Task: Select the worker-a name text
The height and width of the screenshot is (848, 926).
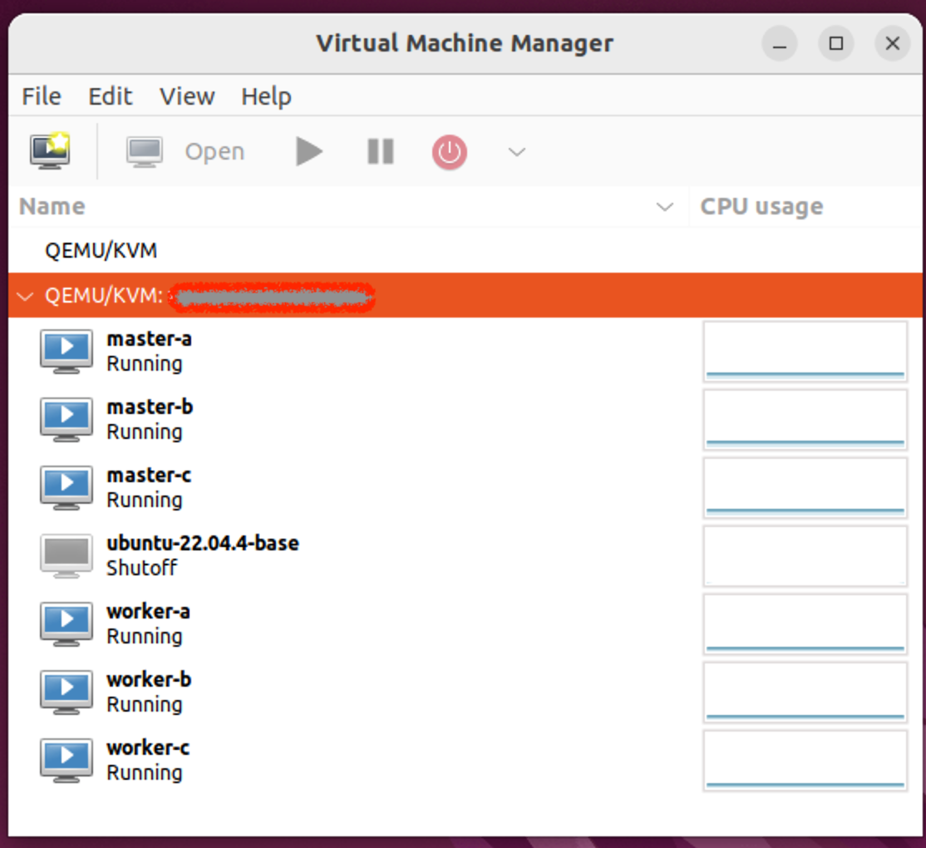Action: coord(148,611)
